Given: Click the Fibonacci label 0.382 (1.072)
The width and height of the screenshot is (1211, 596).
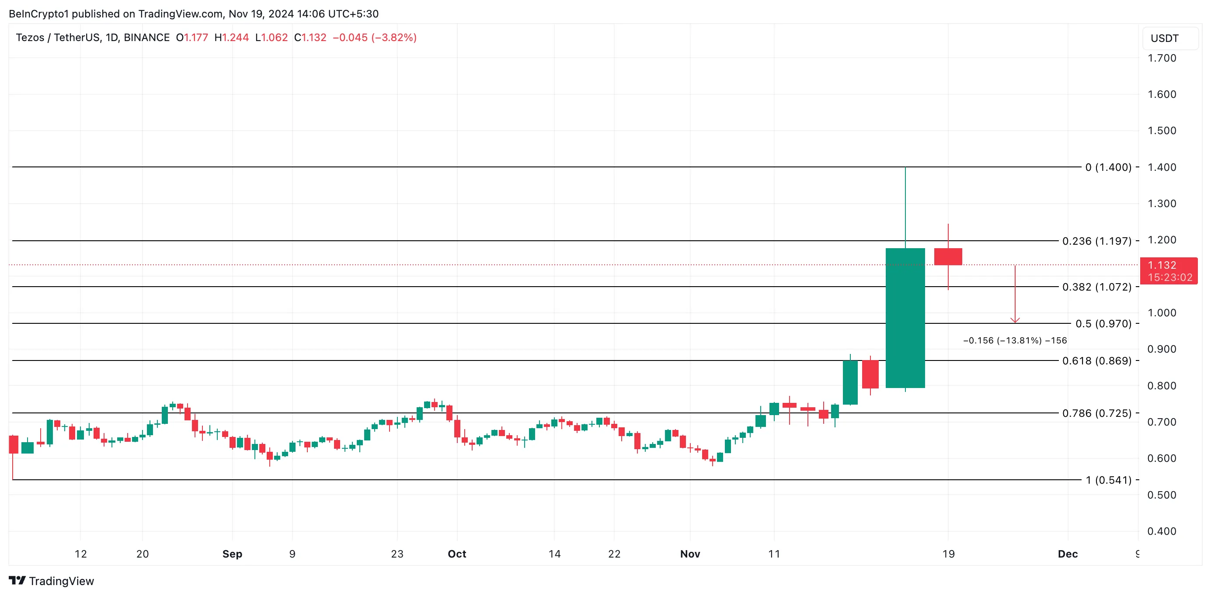Looking at the screenshot, I should tap(1097, 287).
